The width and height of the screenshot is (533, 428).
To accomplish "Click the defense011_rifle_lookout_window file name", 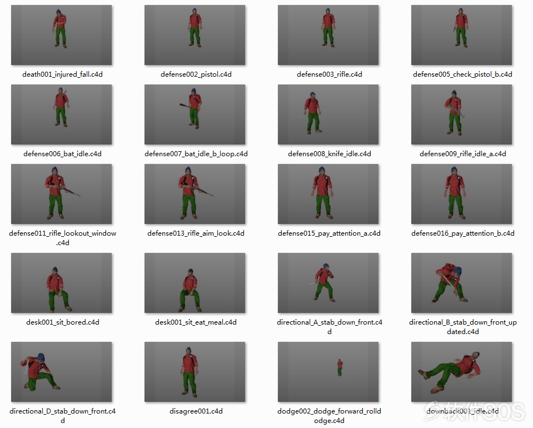I will [x=63, y=238].
